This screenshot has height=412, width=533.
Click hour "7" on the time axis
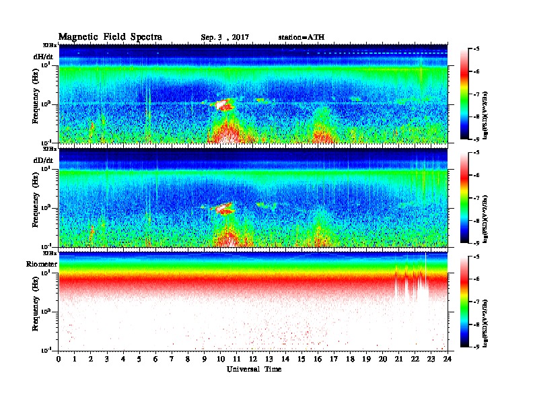(172, 359)
